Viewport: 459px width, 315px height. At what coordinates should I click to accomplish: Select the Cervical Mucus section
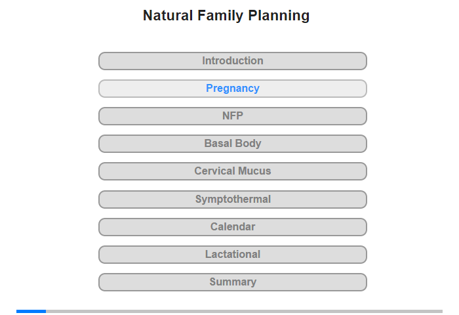click(x=232, y=171)
